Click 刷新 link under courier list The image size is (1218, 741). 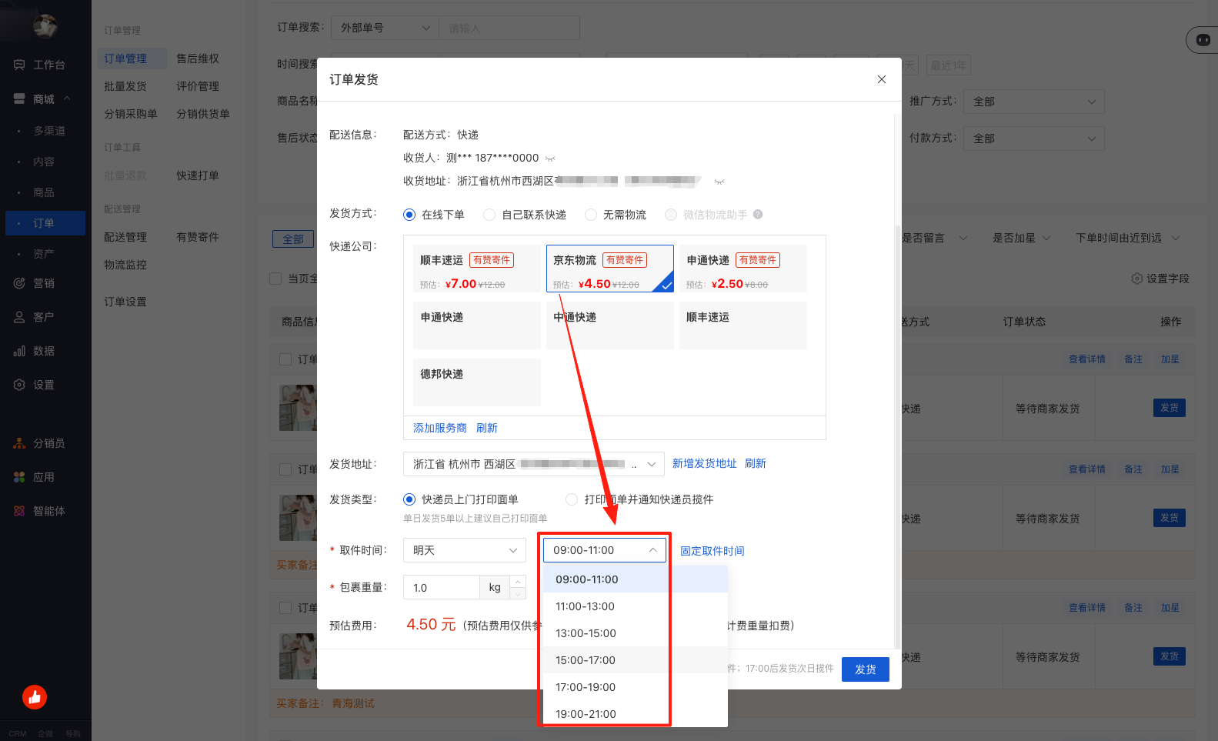(x=487, y=428)
